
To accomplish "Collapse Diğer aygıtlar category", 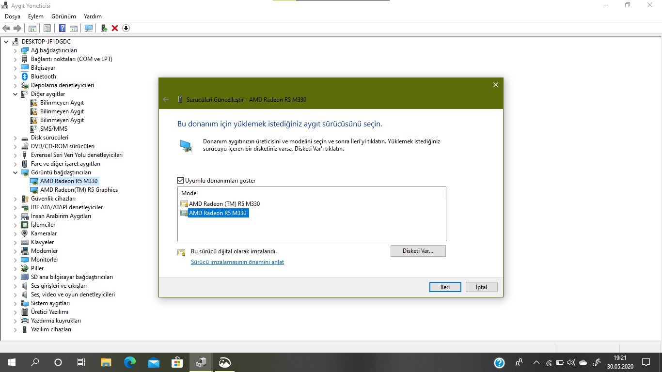I will coord(16,94).
